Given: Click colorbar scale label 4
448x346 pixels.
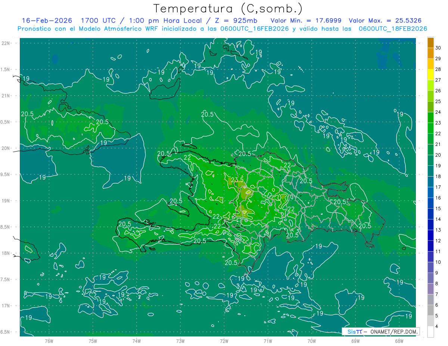Looking at the screenshot, I should click(x=437, y=327).
